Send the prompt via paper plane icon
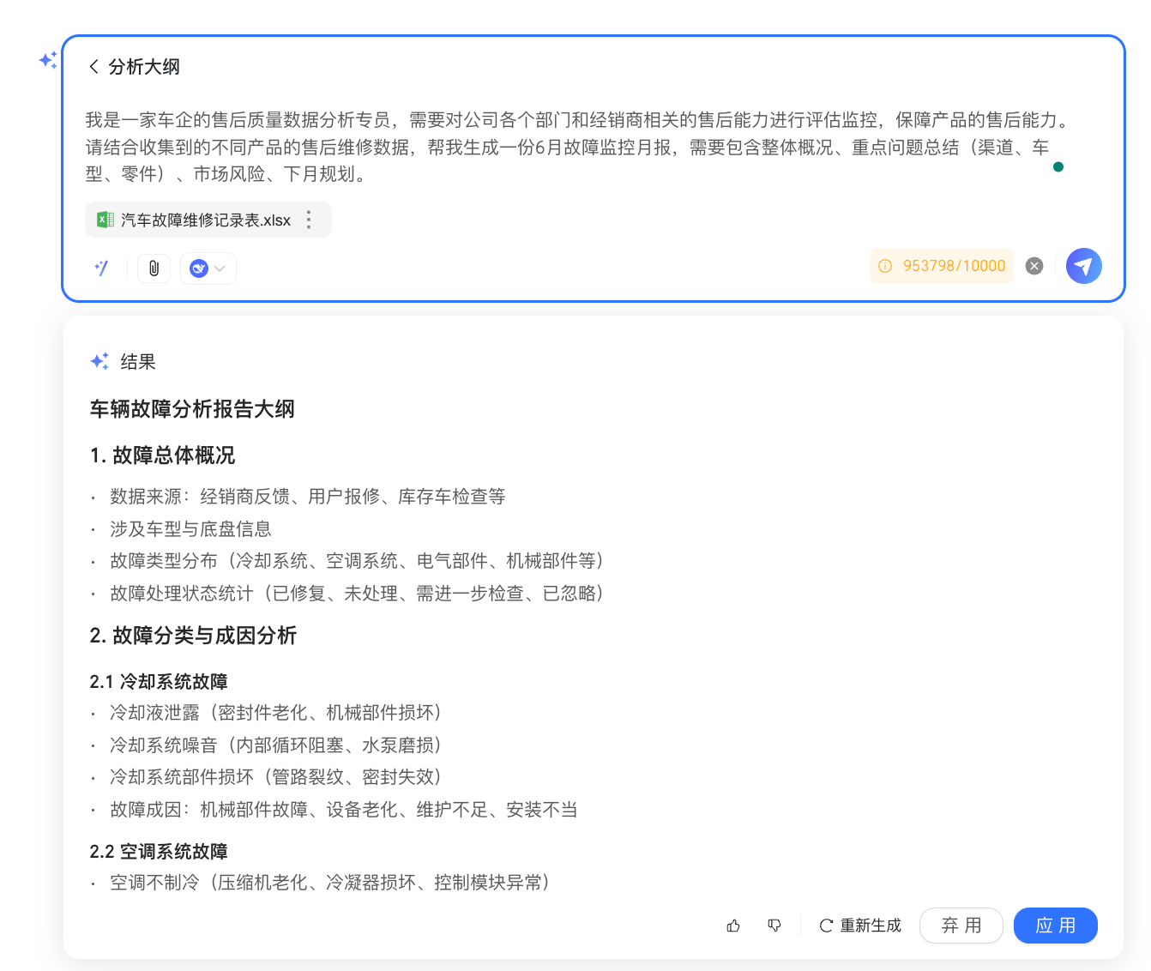The image size is (1151, 971). click(1083, 266)
